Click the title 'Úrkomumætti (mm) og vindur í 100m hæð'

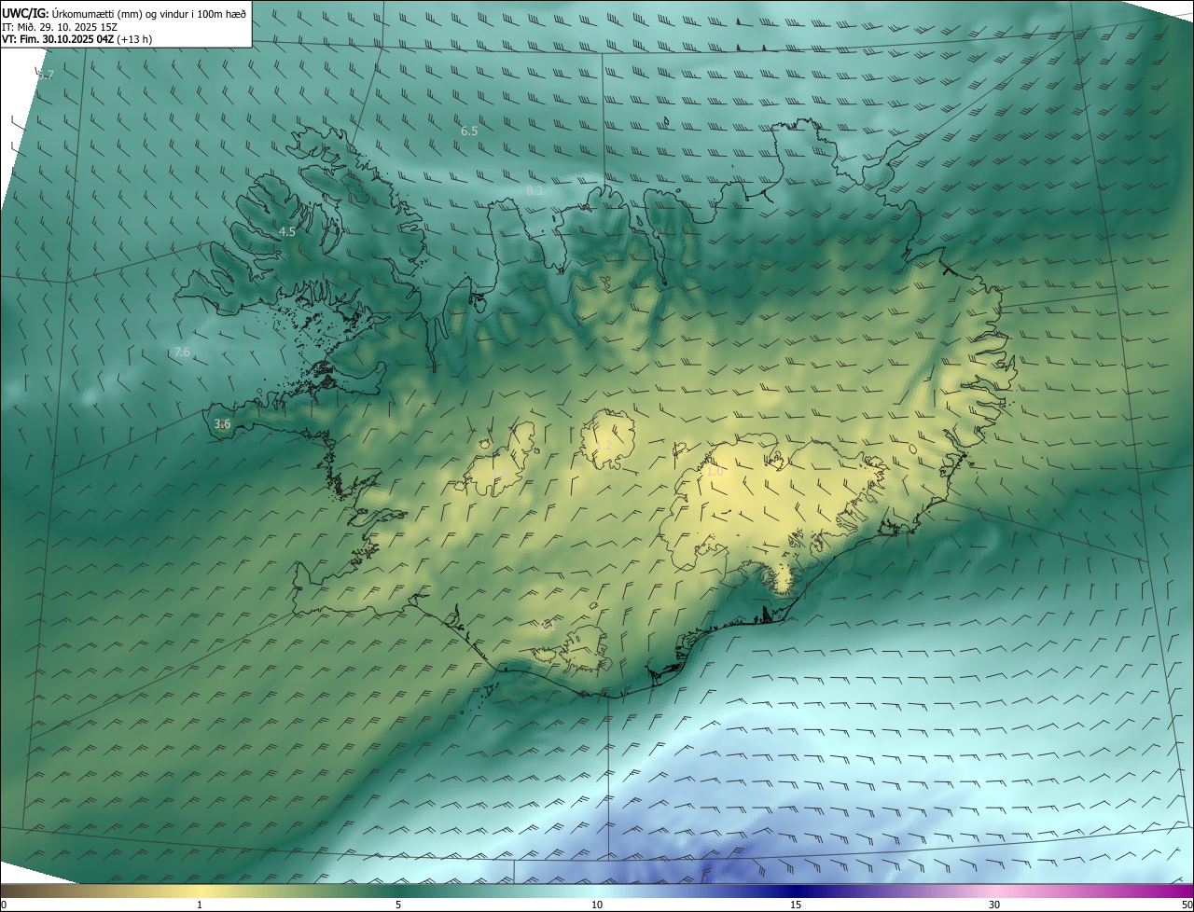[x=151, y=13]
